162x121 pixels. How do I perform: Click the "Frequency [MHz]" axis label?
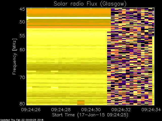(14, 56)
